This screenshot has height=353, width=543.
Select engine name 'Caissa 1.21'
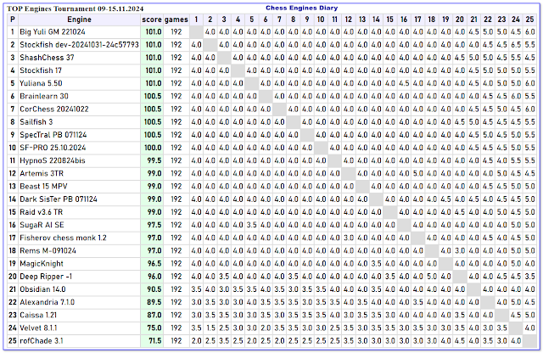tap(38, 315)
